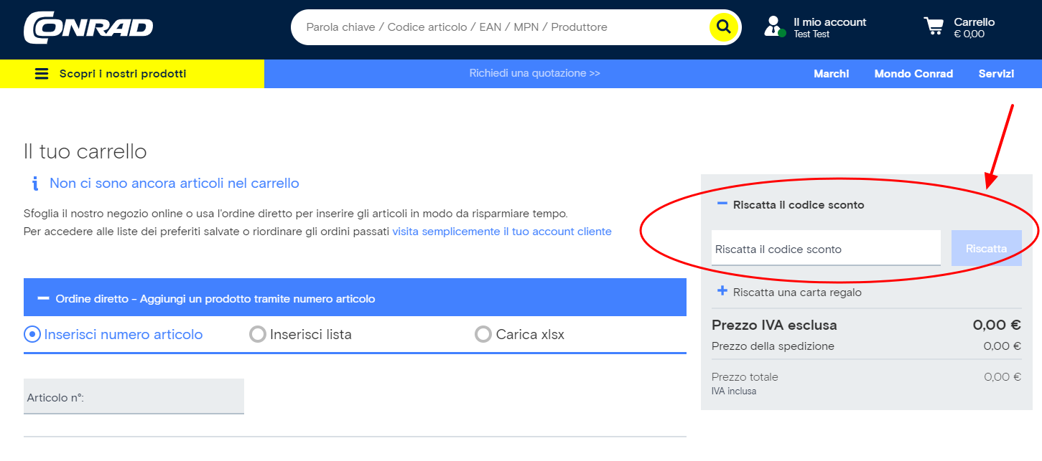Click the hamburger menu icon
Image resolution: width=1042 pixels, height=461 pixels.
42,74
